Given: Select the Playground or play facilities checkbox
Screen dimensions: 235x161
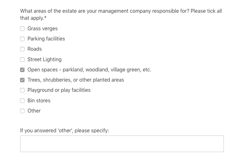Looking at the screenshot, I should 22,90.
